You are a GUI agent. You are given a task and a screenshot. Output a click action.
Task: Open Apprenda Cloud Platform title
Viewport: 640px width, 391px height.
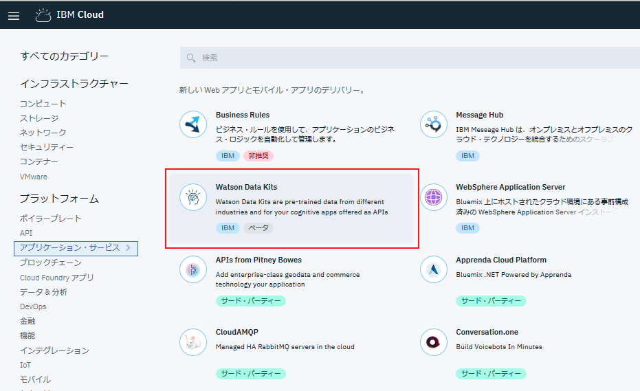tap(501, 260)
